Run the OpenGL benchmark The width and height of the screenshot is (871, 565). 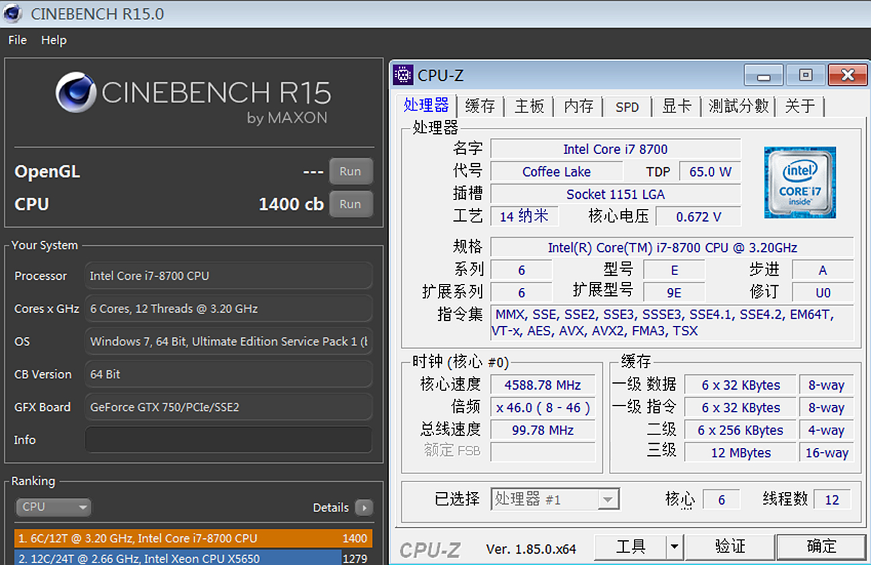pyautogui.click(x=350, y=171)
